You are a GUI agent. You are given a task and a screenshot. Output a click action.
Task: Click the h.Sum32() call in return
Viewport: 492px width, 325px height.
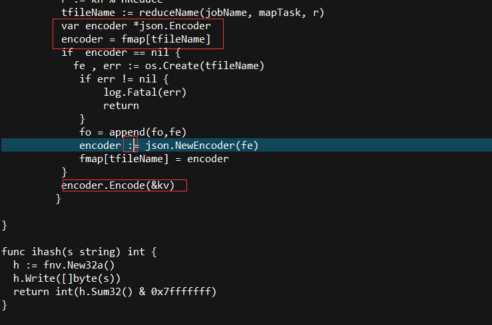point(106,292)
